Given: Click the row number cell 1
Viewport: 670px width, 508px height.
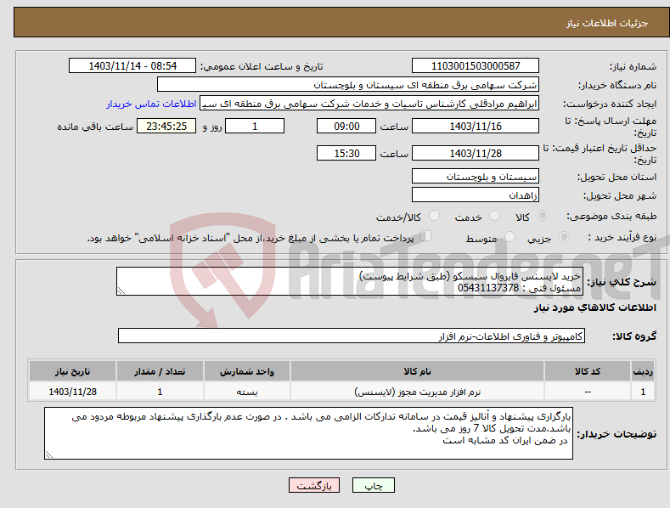Looking at the screenshot, I should pos(643,392).
